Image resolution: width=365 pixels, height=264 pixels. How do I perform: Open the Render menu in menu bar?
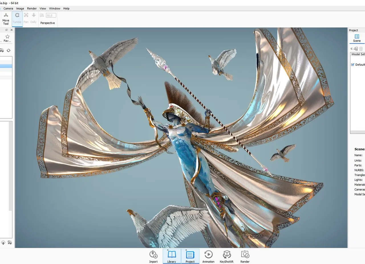pyautogui.click(x=32, y=9)
